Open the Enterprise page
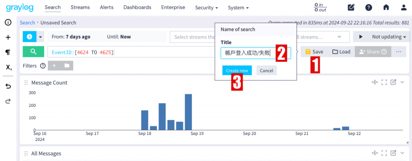Screen dimensions: 412x161 (173, 7)
